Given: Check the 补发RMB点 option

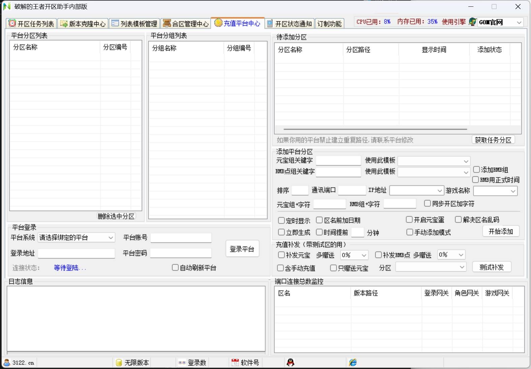Looking at the screenshot, I should pos(378,255).
